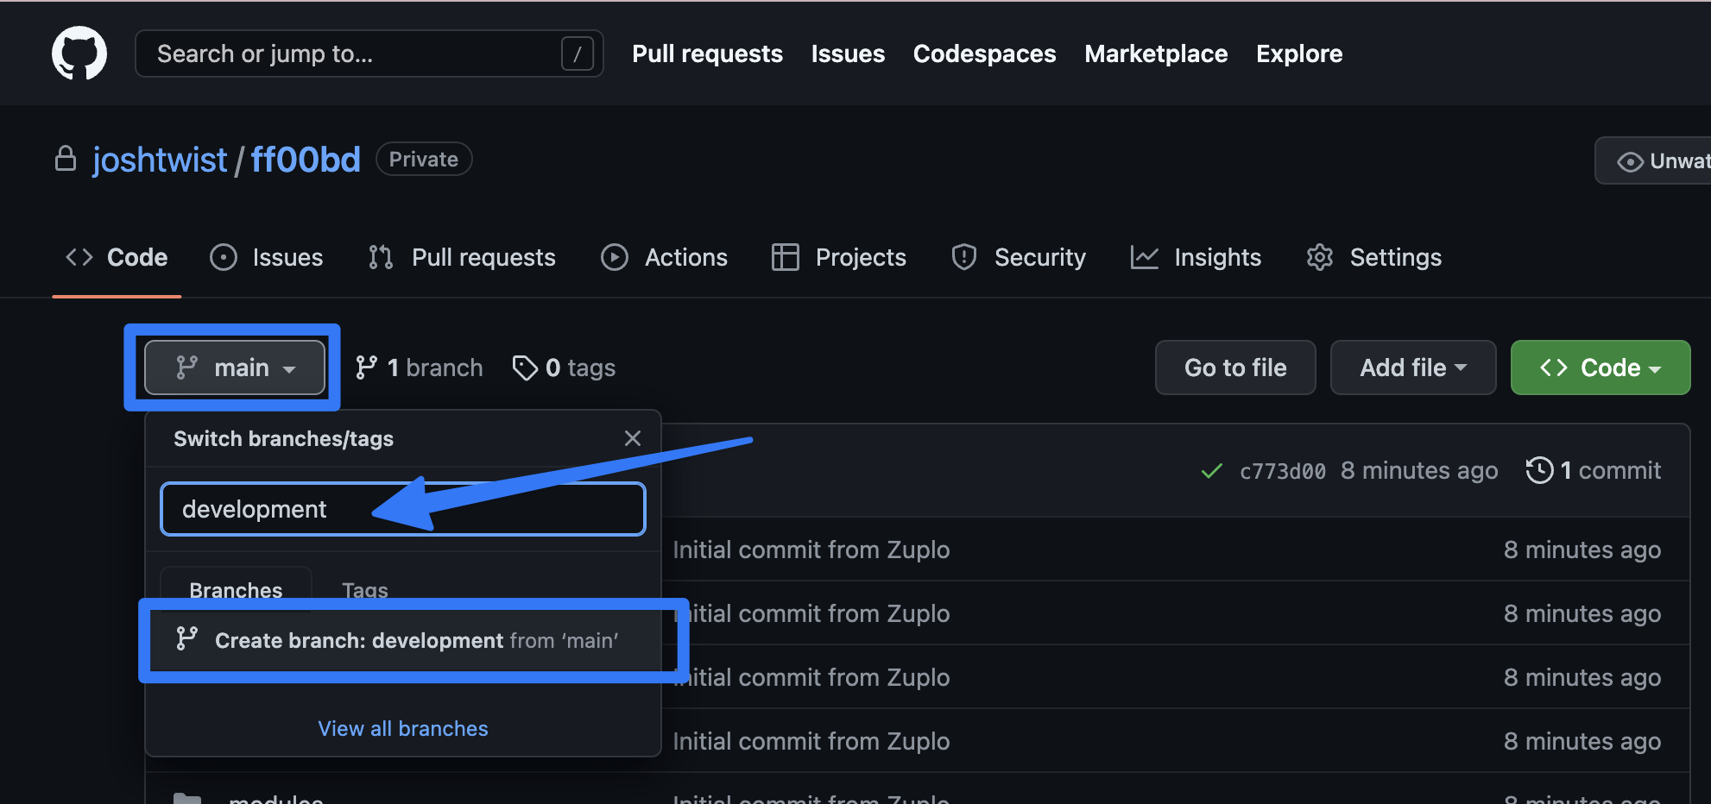This screenshot has height=804, width=1711.
Task: Open Pull requests in top navigation
Action: (x=707, y=53)
